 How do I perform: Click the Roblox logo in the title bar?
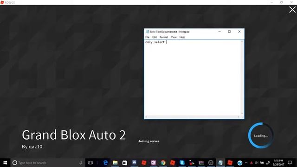(2, 2)
